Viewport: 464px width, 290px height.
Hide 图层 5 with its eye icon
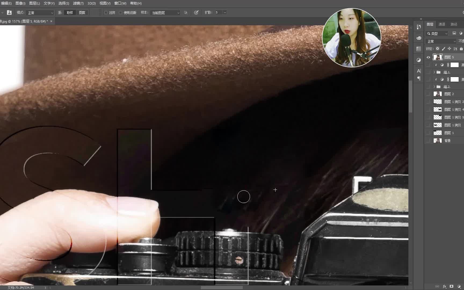[428, 57]
